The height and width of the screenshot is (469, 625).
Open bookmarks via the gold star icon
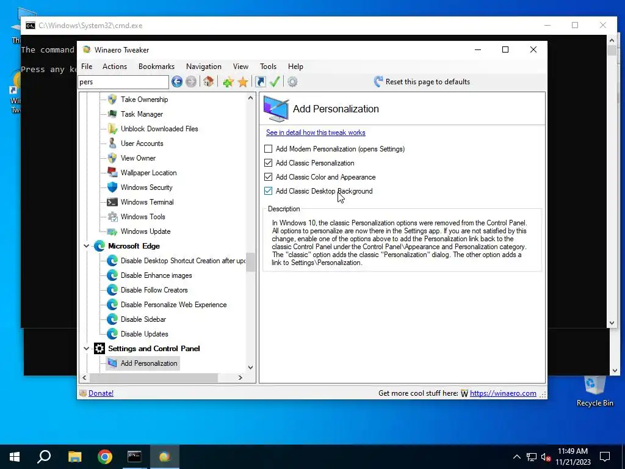click(243, 82)
